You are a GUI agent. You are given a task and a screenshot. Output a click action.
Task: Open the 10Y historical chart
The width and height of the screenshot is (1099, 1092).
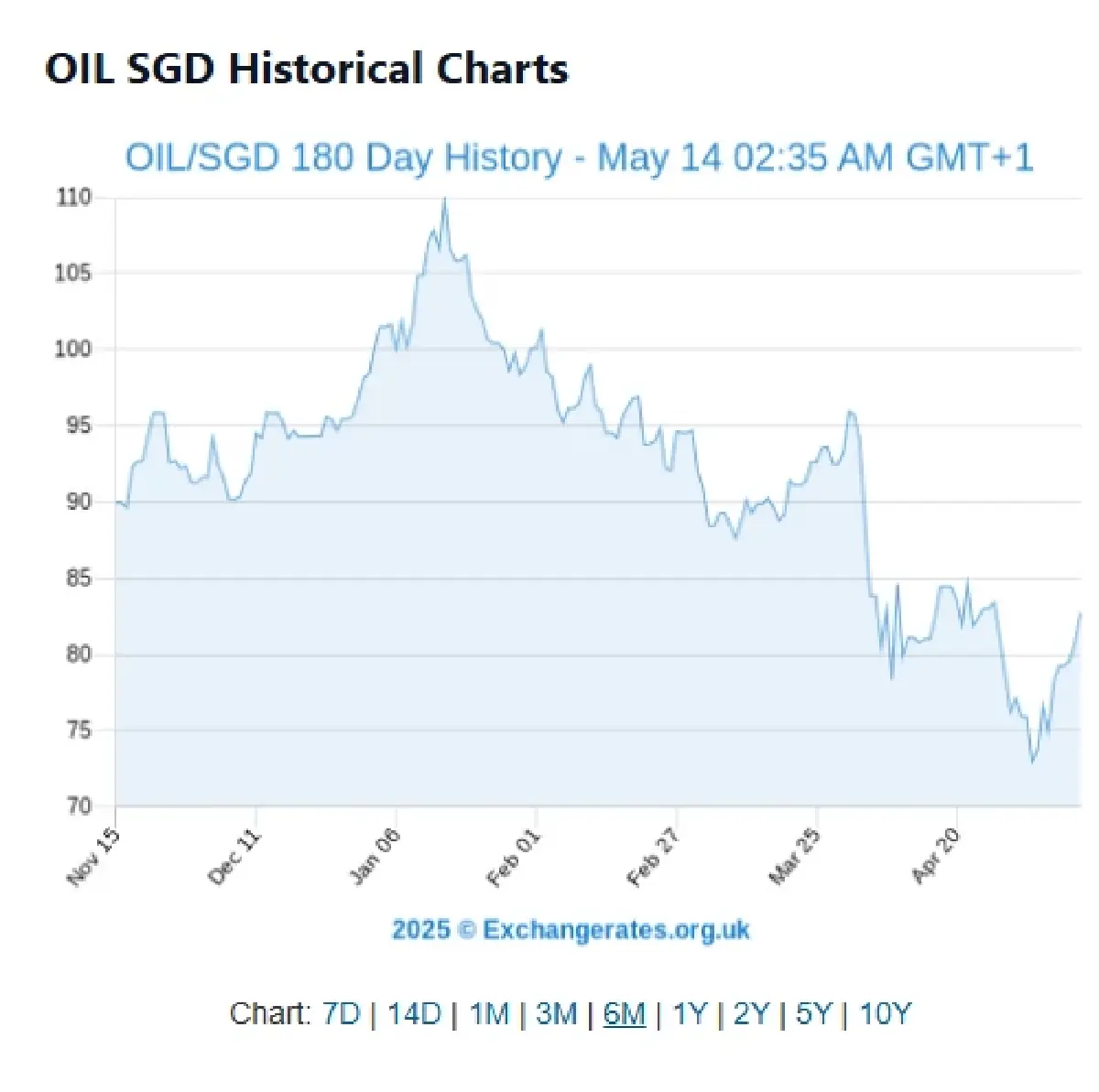pos(885,1014)
